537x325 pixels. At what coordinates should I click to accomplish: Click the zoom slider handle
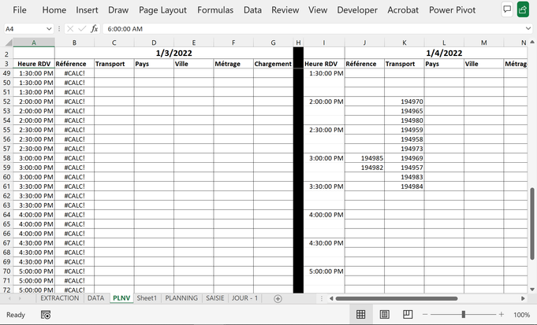click(463, 314)
